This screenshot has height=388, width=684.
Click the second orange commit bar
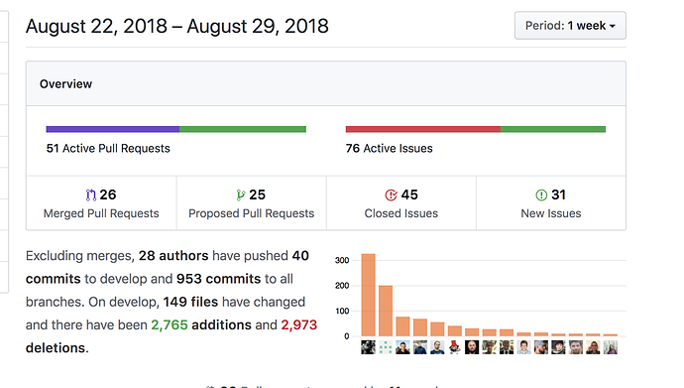[x=386, y=311]
